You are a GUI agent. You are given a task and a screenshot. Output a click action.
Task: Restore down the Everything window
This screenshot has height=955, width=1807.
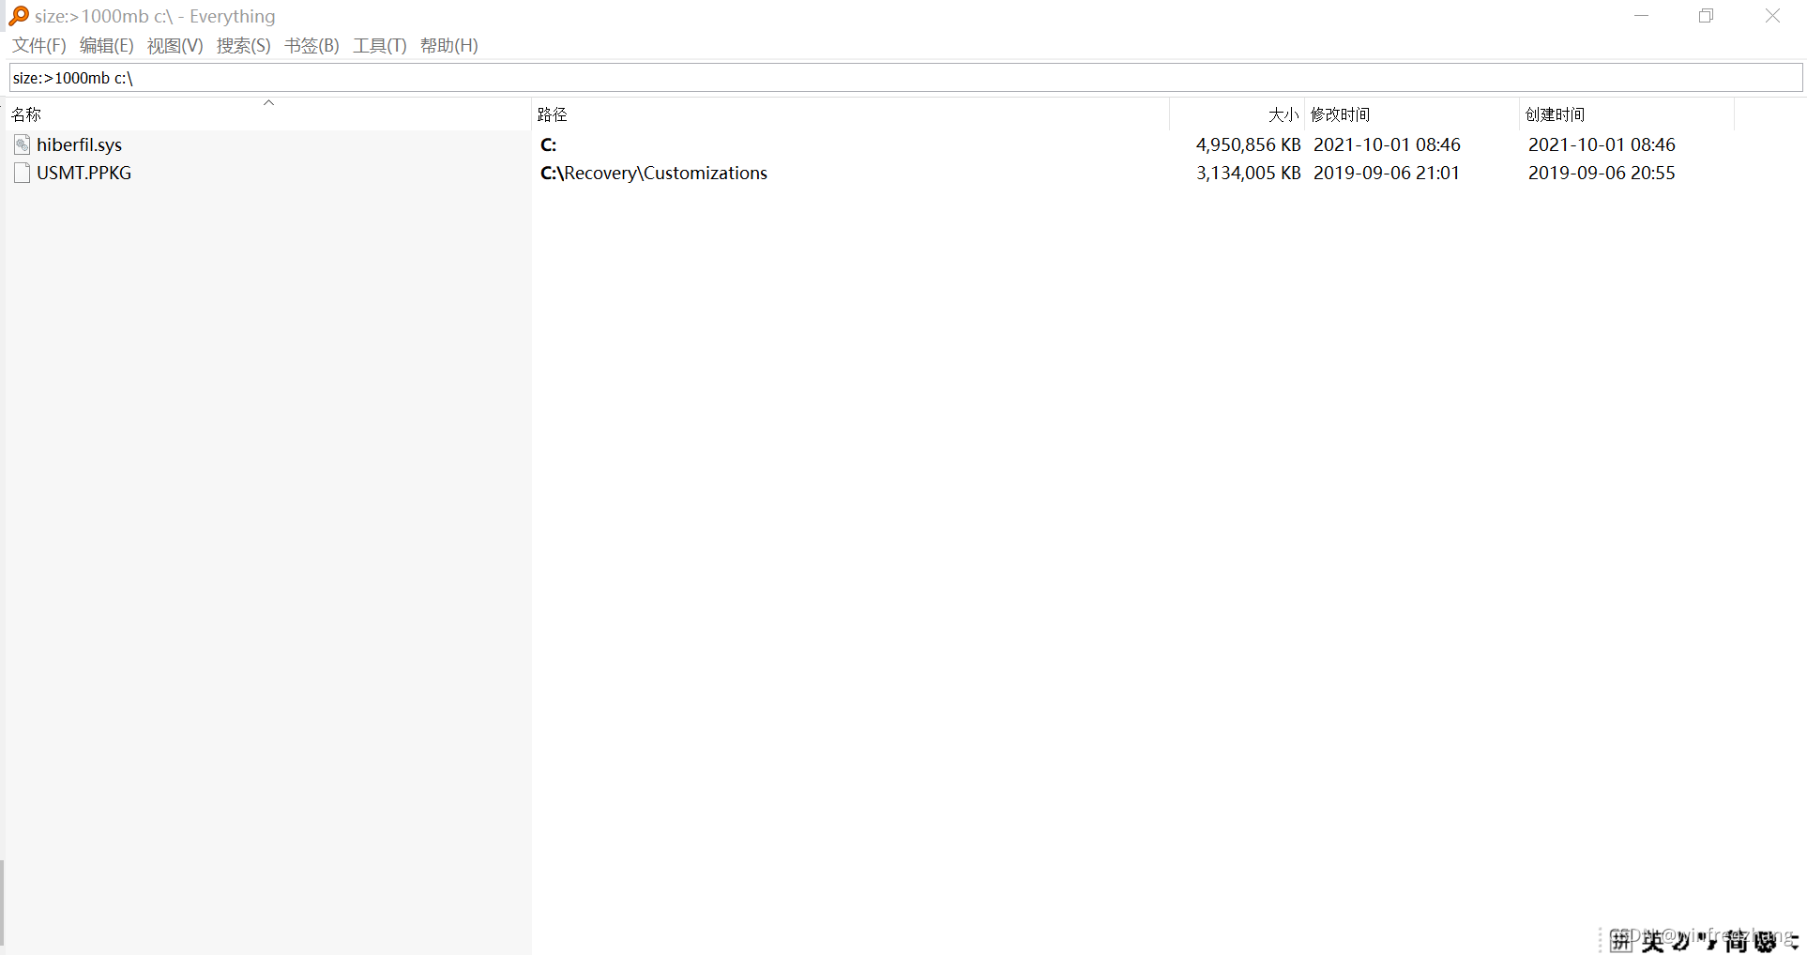1707,16
